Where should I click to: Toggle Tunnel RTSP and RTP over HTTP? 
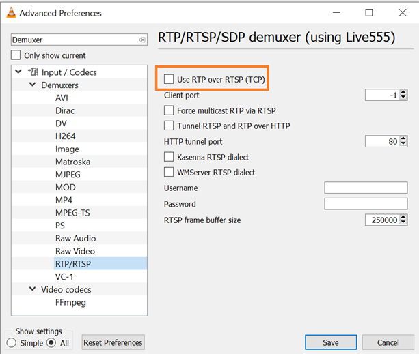169,126
